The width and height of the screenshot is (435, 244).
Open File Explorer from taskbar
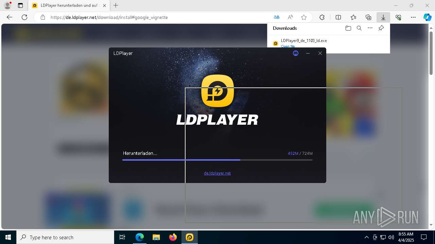coord(156,237)
